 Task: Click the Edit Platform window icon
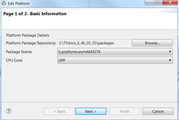(x=4, y=4)
